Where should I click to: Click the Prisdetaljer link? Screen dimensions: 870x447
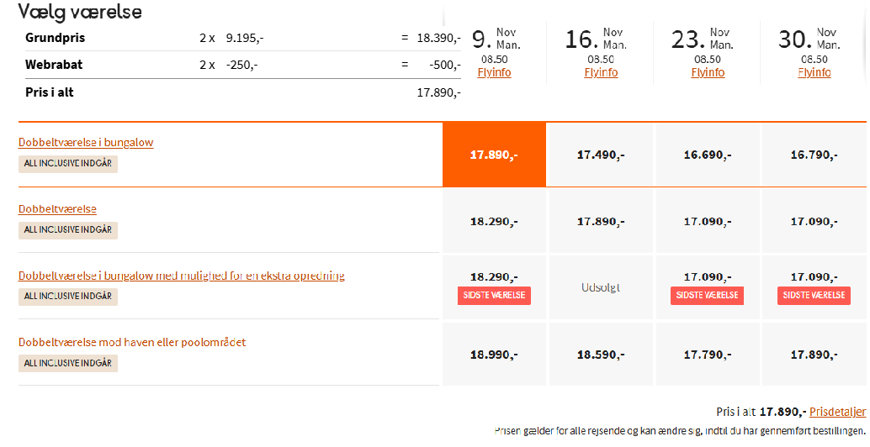[837, 412]
